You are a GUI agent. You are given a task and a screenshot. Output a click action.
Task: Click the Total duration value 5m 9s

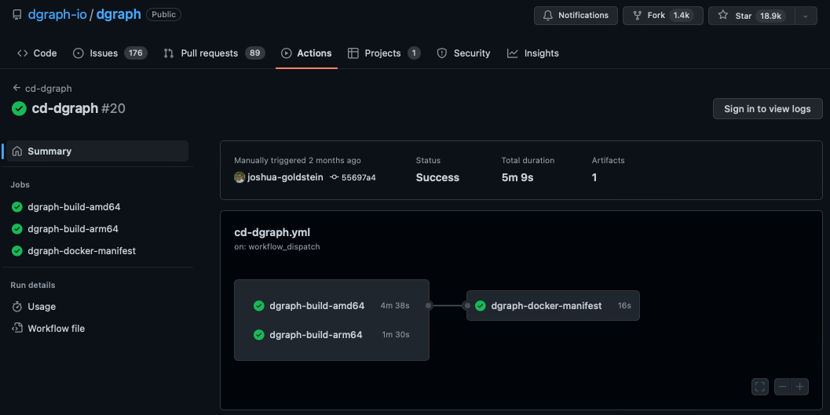tap(517, 177)
